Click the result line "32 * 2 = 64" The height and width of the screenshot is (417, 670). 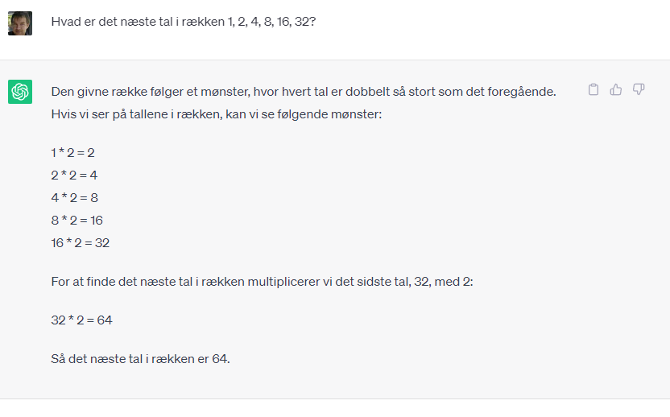(81, 320)
